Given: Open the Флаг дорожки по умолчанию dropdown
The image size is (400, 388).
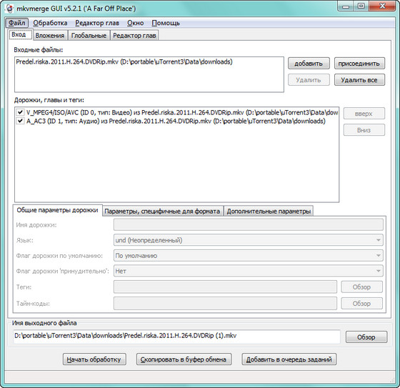Looking at the screenshot, I should pyautogui.click(x=249, y=256).
